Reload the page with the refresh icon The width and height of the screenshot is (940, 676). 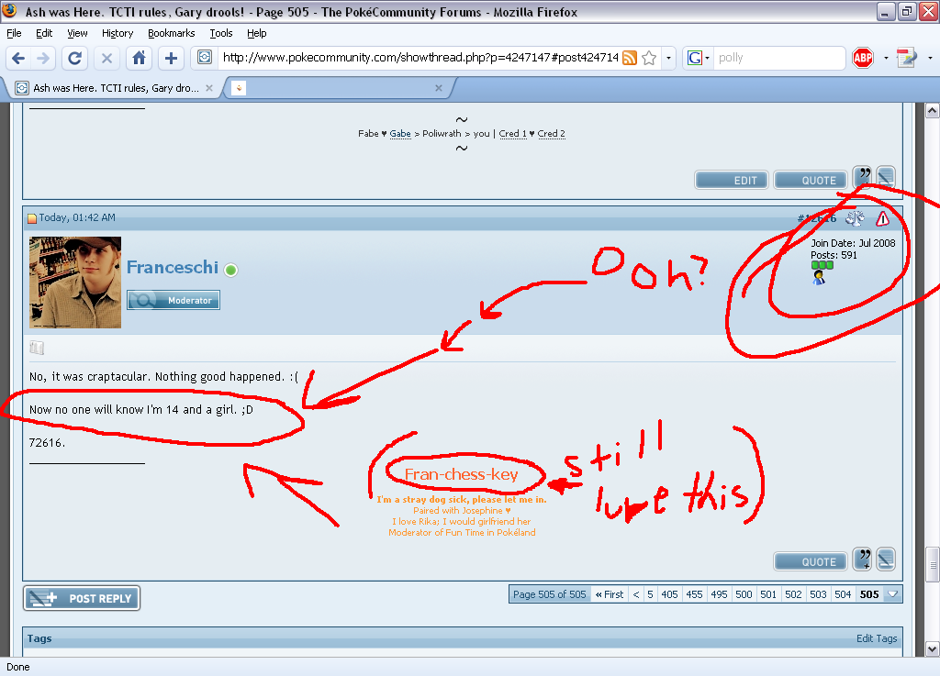75,58
